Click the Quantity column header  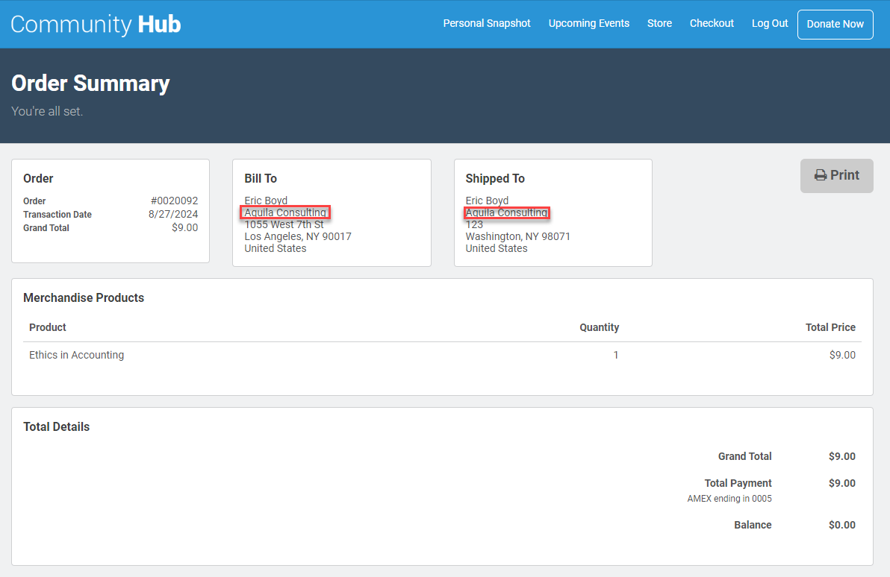[599, 327]
